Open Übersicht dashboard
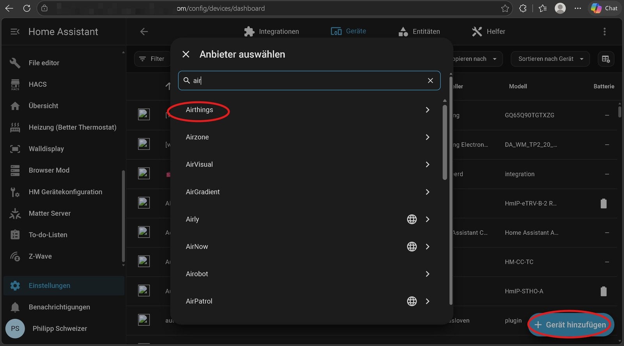 [x=63, y=106]
